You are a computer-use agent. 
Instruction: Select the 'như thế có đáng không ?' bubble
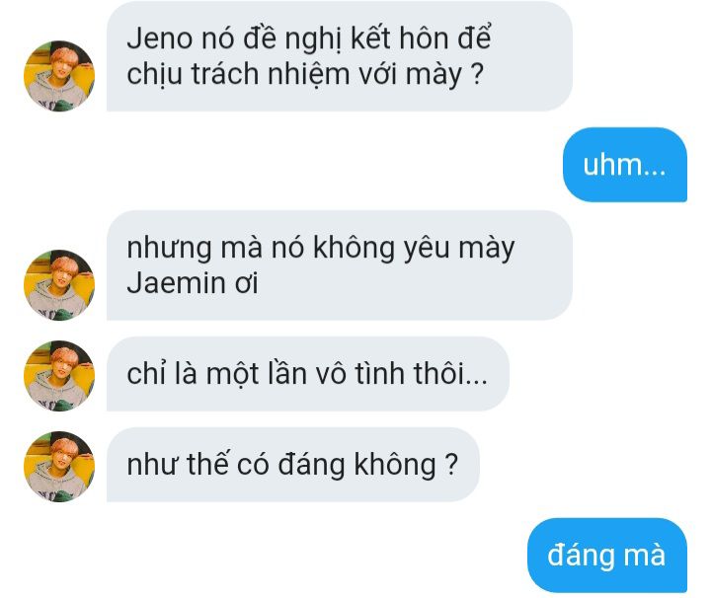coord(293,465)
